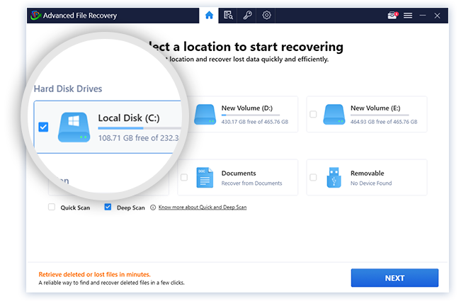Check the New Volume (E:) checkbox
The width and height of the screenshot is (461, 301).
pyautogui.click(x=313, y=114)
